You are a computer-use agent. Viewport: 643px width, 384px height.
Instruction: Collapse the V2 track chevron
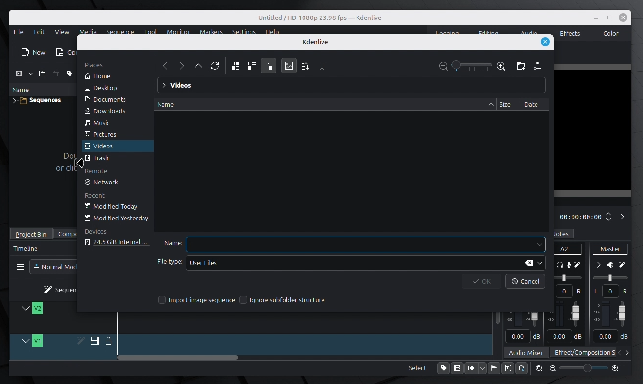[26, 308]
